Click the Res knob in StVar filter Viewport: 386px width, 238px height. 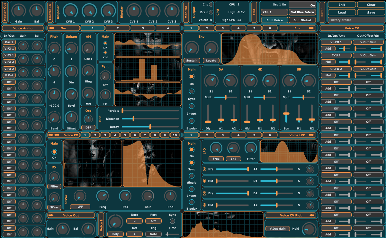click(x=125, y=195)
